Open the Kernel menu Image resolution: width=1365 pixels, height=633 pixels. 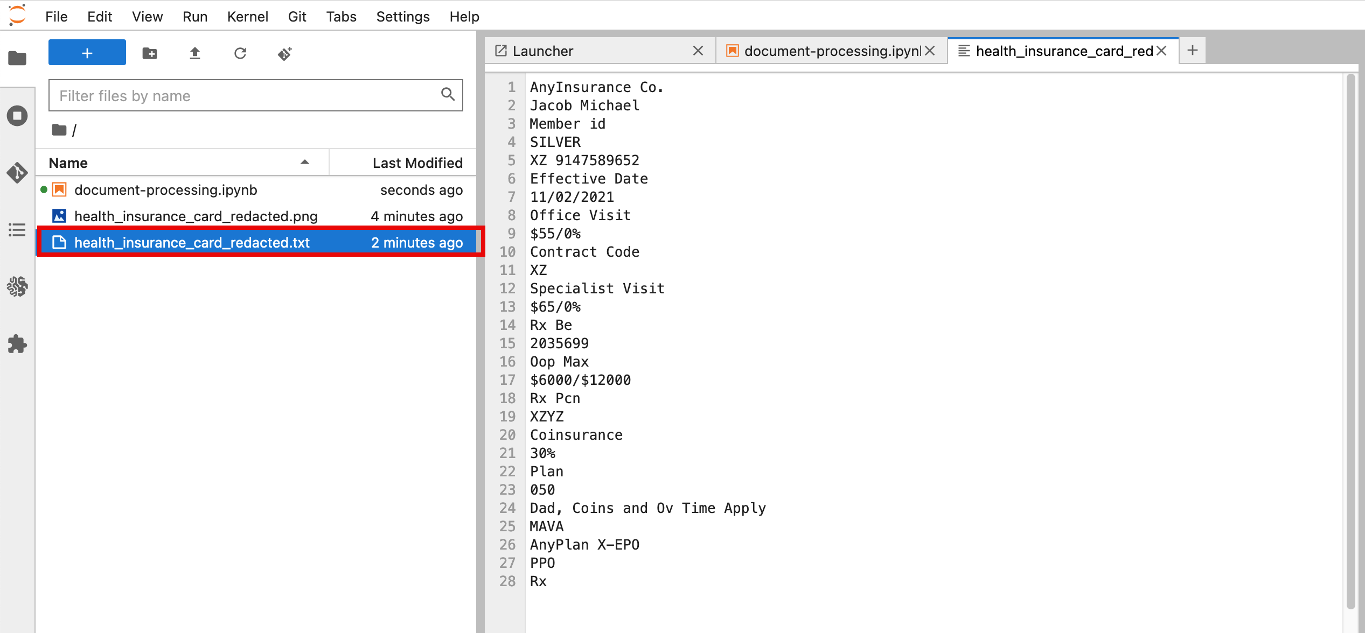click(x=247, y=16)
